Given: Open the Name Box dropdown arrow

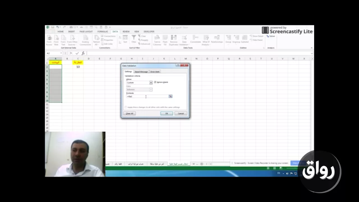Looking at the screenshot, I should click(x=61, y=53).
